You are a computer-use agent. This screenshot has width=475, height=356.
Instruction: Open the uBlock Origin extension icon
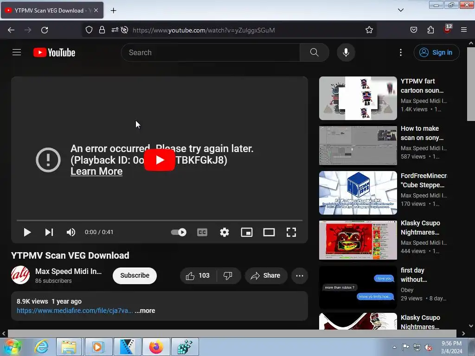(448, 29)
